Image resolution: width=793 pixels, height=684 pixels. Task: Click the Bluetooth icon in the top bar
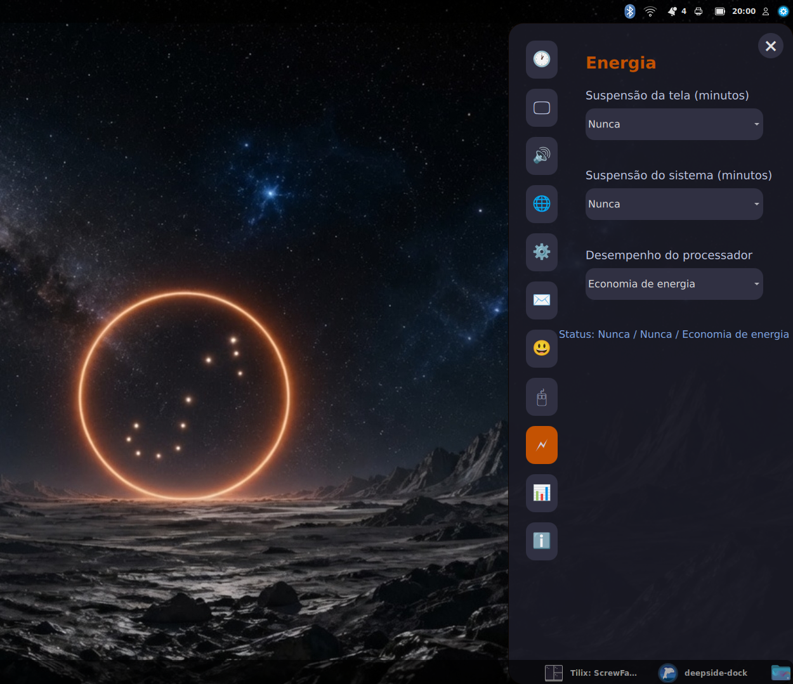[630, 11]
